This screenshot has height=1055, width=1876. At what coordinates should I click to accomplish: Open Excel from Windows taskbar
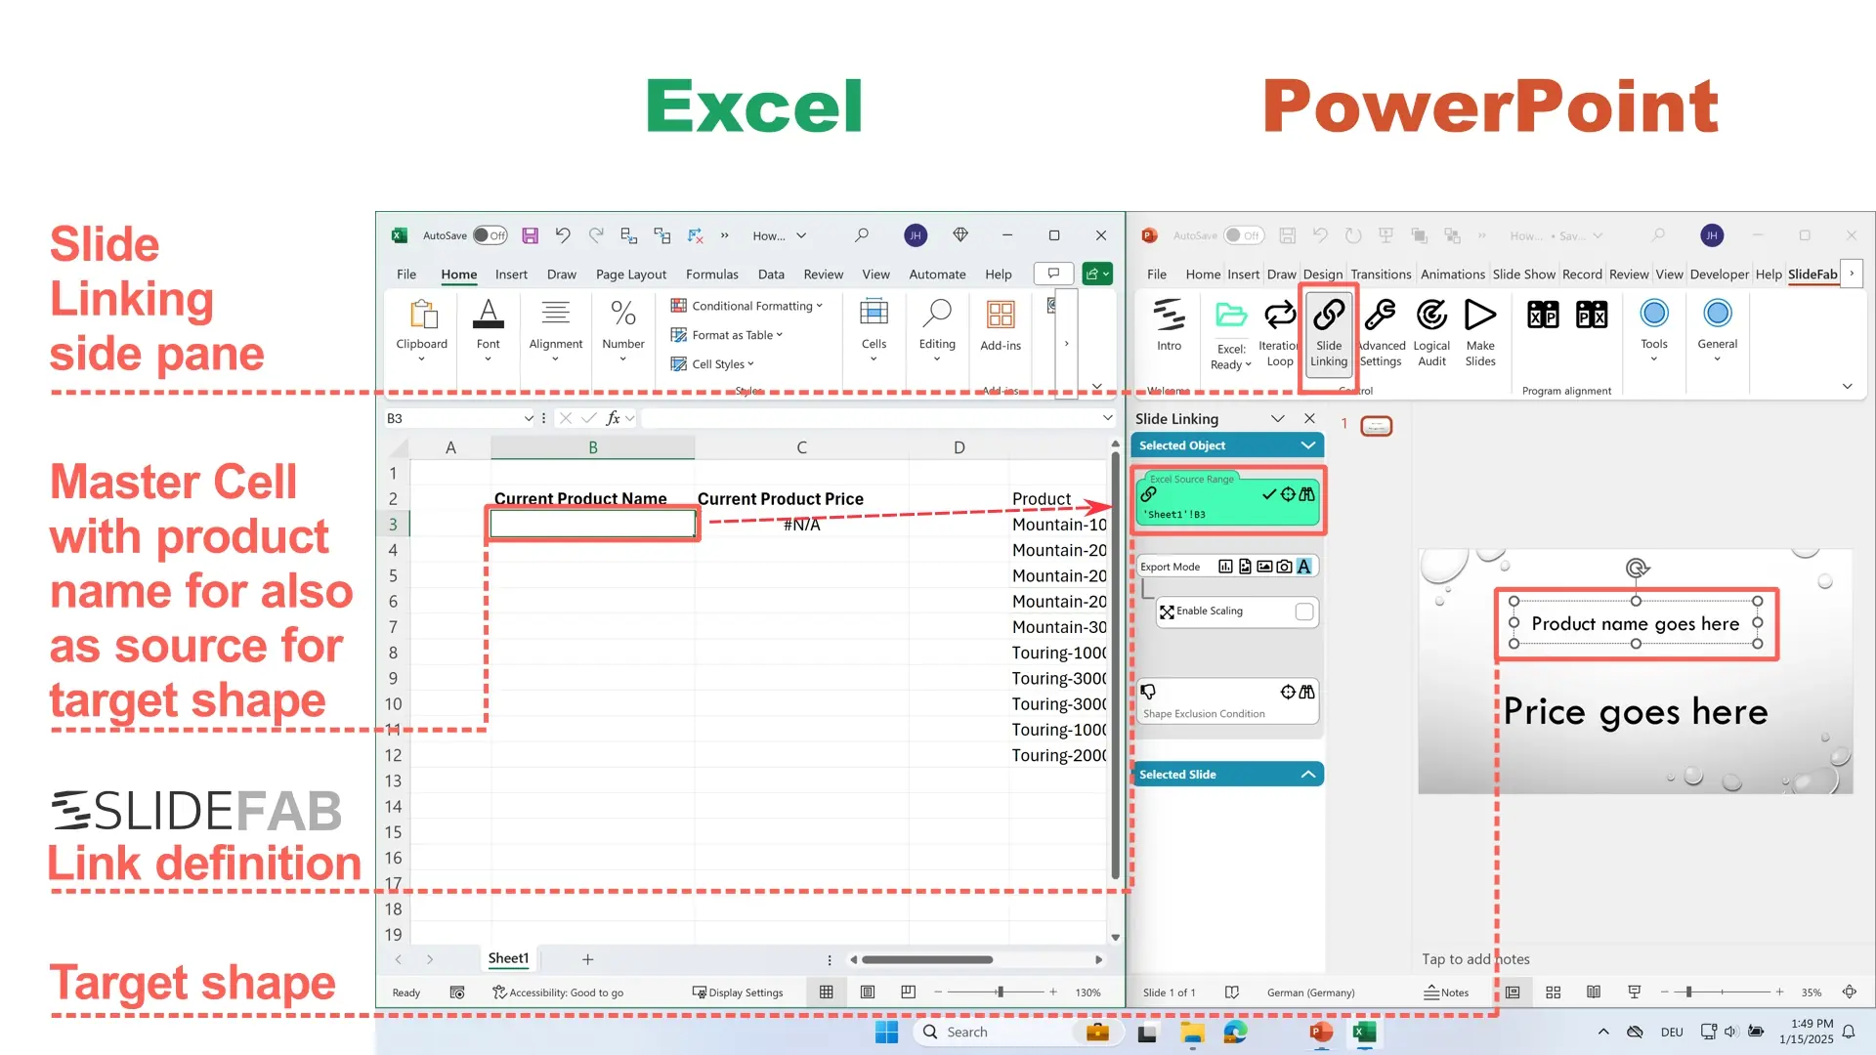1364,1033
